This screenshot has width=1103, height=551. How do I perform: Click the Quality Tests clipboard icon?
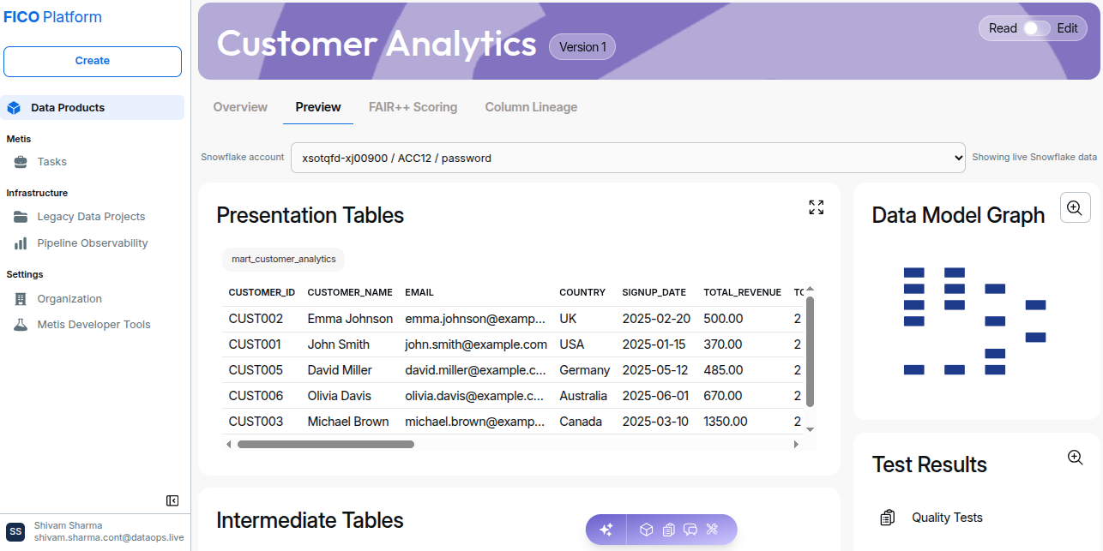pos(888,518)
